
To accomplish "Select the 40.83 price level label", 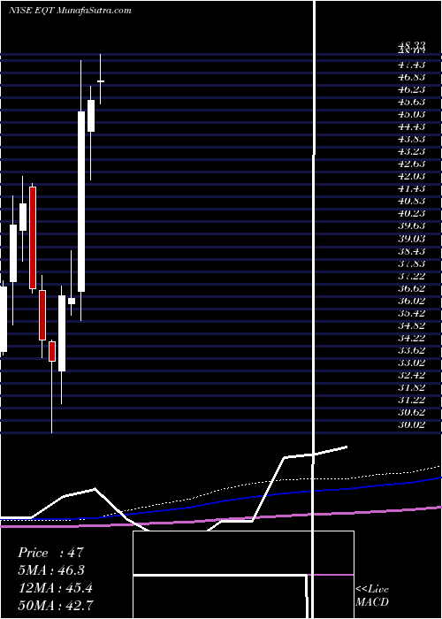I will coord(410,201).
